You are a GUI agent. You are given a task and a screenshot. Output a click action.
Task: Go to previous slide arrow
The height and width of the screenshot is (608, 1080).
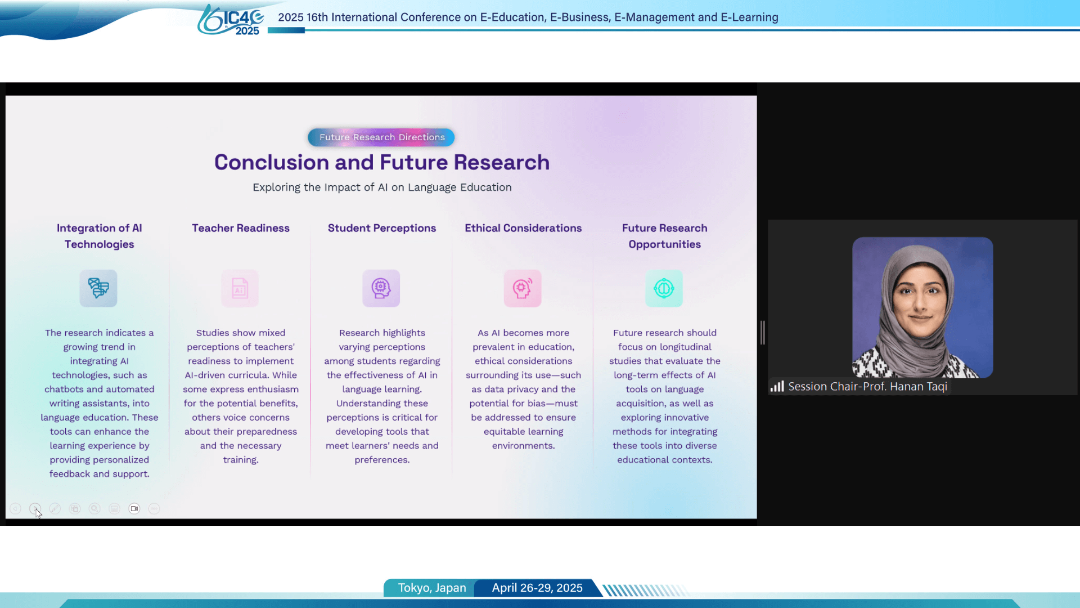click(16, 509)
